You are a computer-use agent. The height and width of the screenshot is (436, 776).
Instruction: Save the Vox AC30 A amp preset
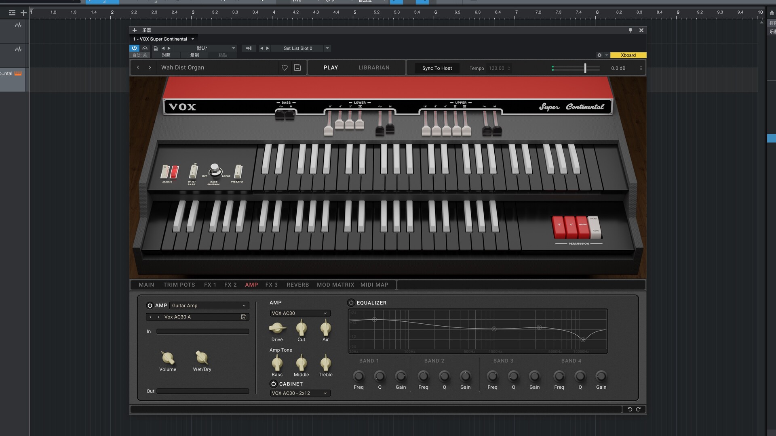coord(244,317)
